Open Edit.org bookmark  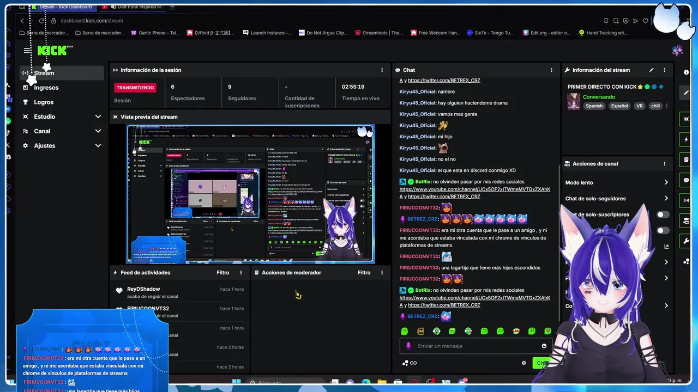(546, 33)
